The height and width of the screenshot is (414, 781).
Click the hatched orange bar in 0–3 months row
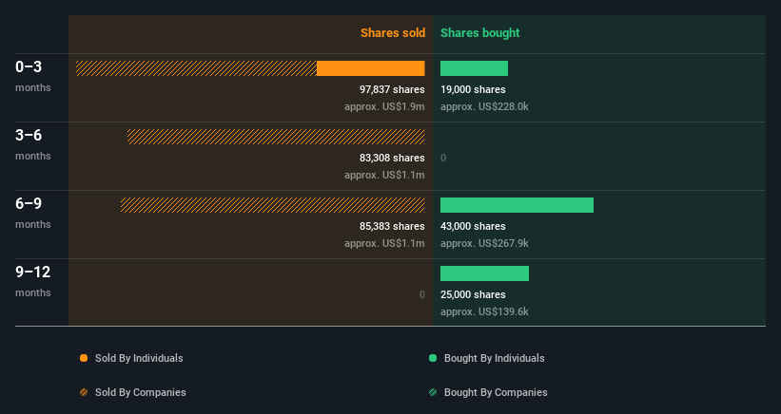(x=196, y=68)
